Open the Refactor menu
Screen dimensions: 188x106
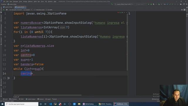(30, 1)
